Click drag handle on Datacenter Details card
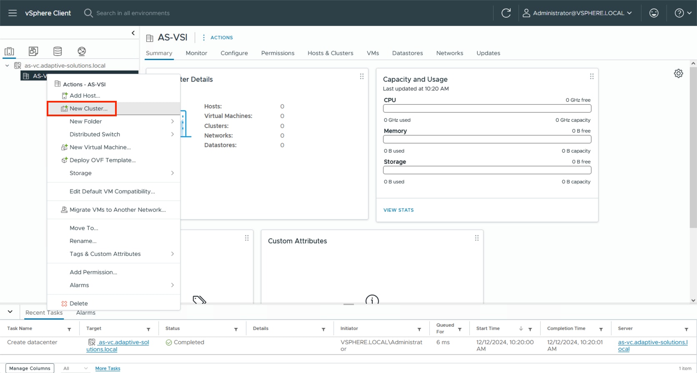 361,76
